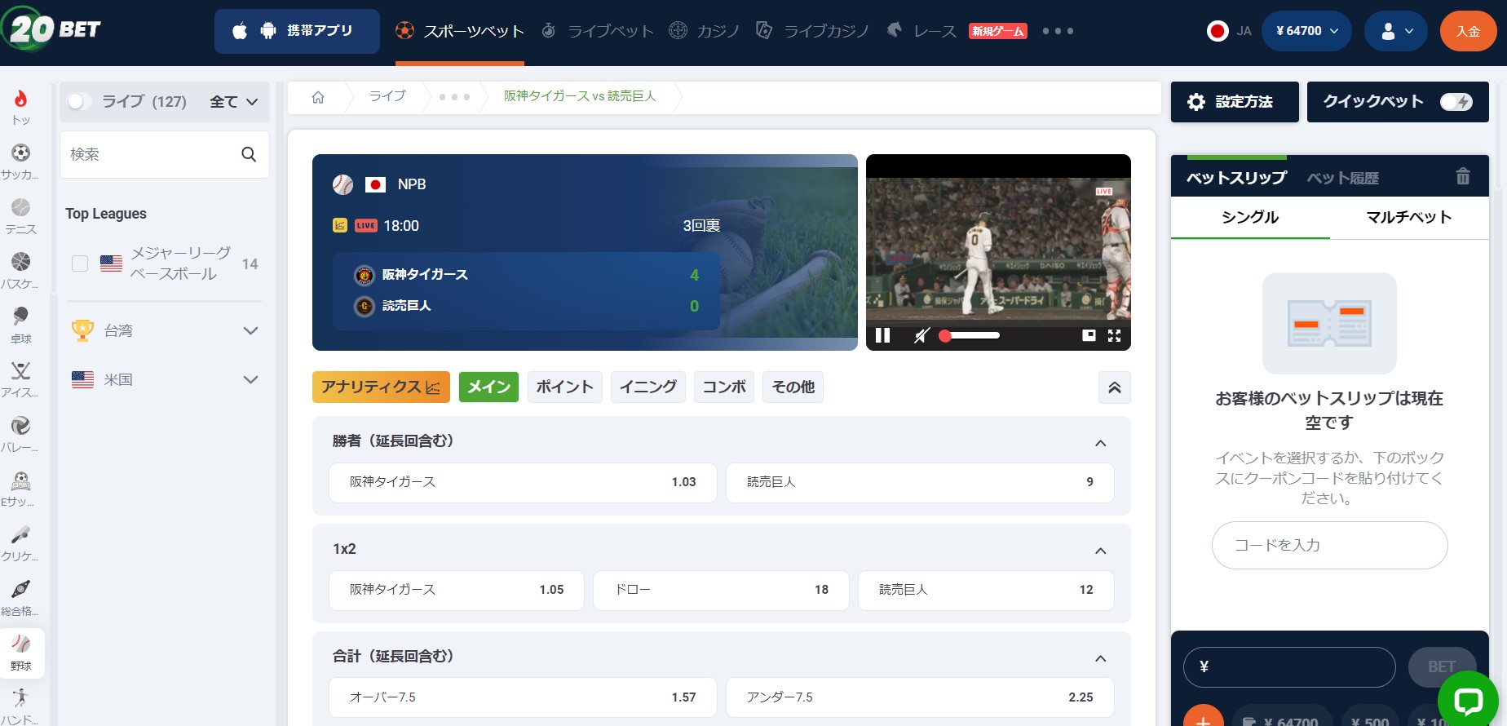Viewport: 1507px width, 726px height.
Task: Open 設定方法 settings button
Action: pyautogui.click(x=1235, y=102)
